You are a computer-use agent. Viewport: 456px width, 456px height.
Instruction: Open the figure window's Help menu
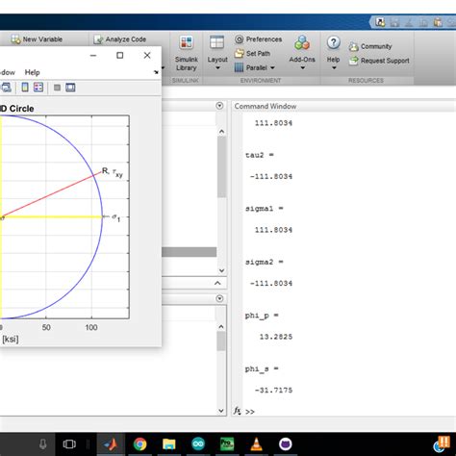coord(33,72)
